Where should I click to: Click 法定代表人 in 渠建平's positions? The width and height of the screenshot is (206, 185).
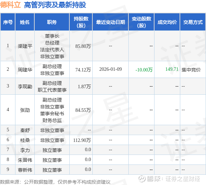click(x=52, y=50)
